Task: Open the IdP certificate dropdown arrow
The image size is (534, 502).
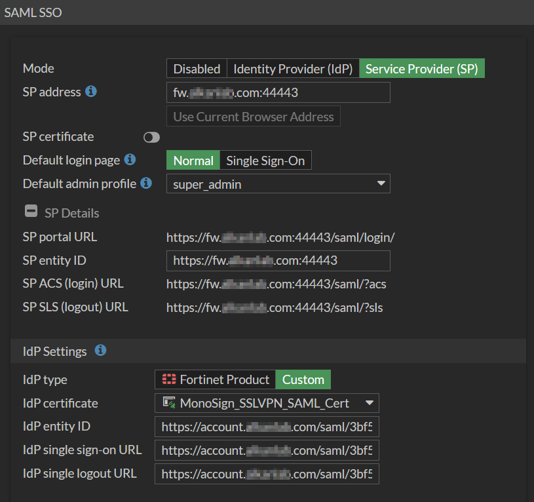Action: pos(369,403)
